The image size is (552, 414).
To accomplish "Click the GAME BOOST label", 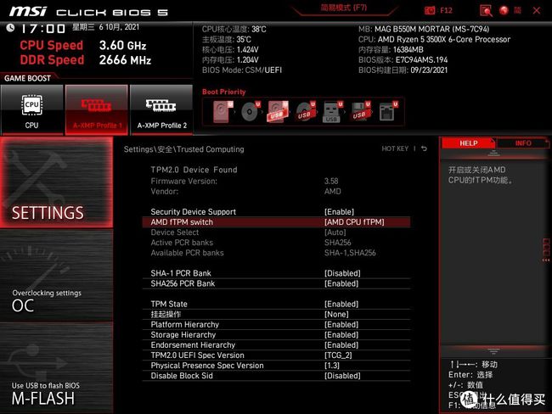I will coord(27,78).
